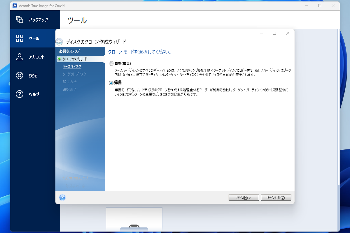Click the Acronis logo in title bar
The image size is (350, 233).
pos(15,6)
